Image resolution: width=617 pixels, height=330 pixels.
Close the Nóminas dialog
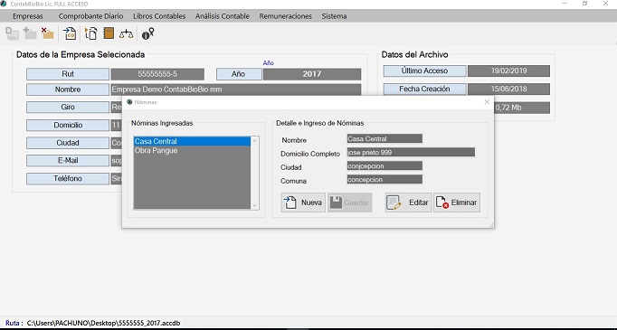(x=487, y=102)
